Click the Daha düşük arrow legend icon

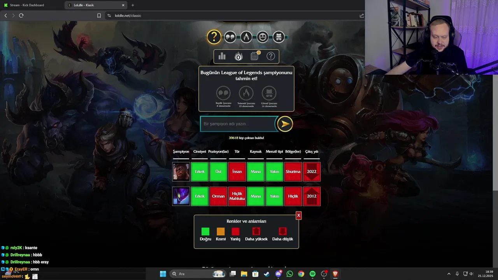[x=283, y=232]
